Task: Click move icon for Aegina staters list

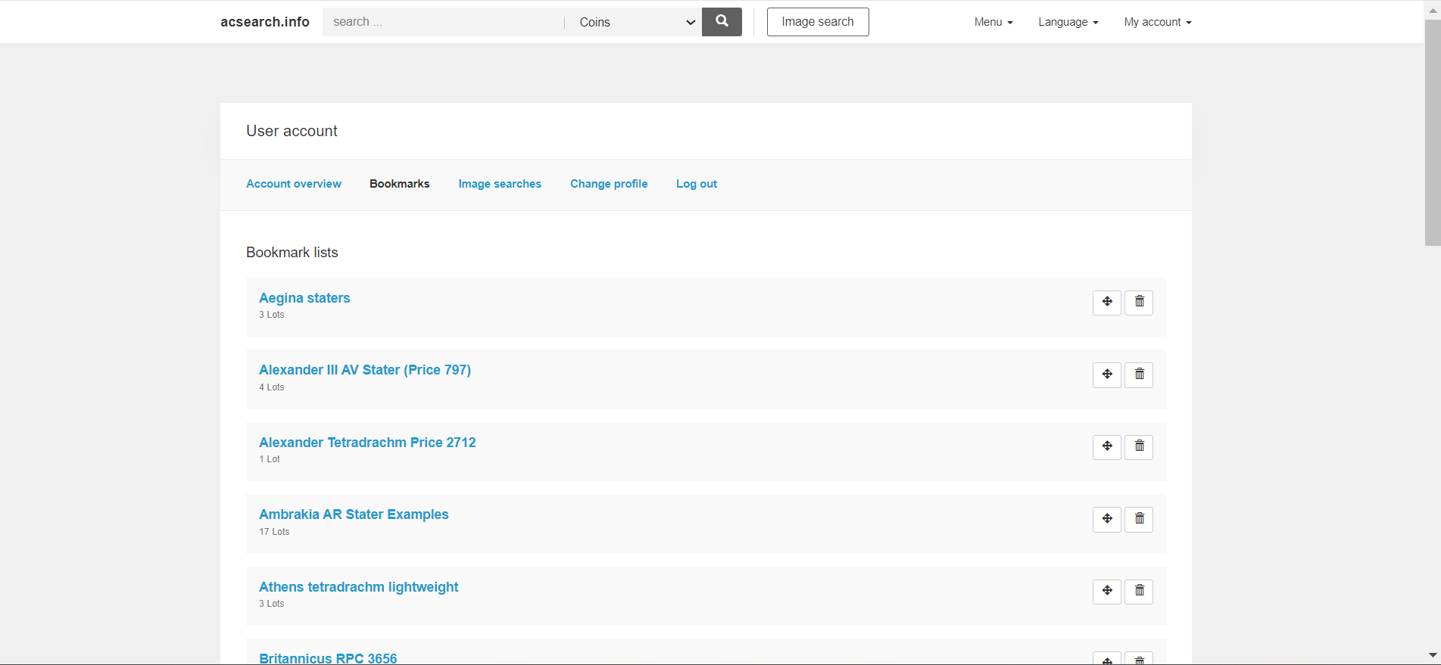Action: point(1106,303)
